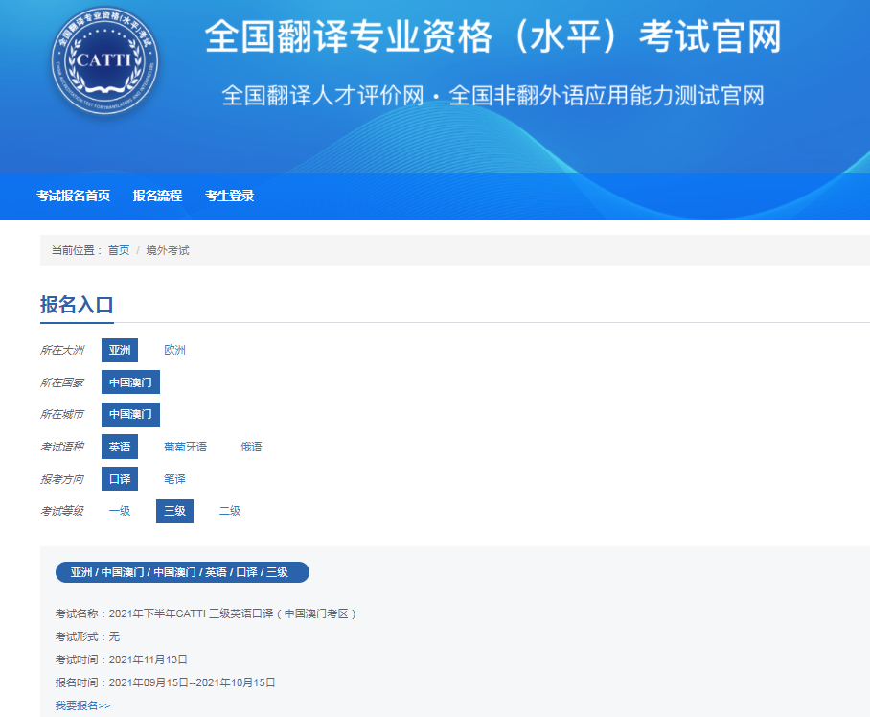Viewport: 870px width, 717px height.
Task: Open 考生登录 navigation item
Action: click(x=229, y=196)
